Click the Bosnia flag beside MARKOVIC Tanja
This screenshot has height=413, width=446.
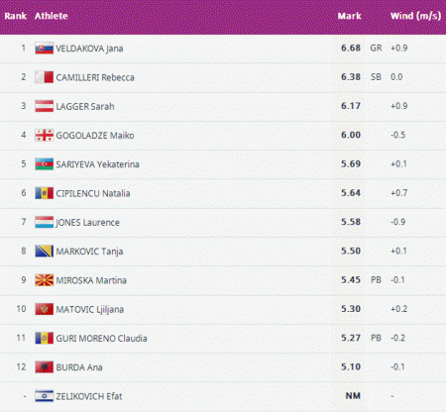pos(45,252)
